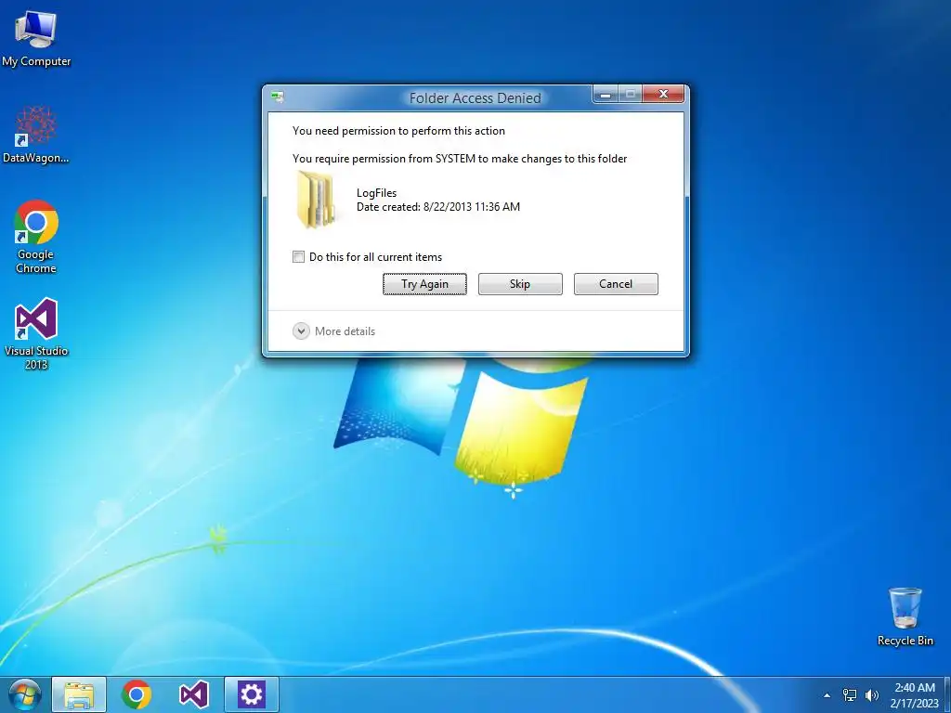Expand More details chevron
The image size is (951, 713).
click(x=301, y=331)
